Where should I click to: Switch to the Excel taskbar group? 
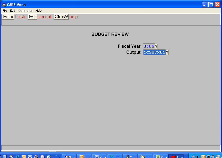coord(160,157)
